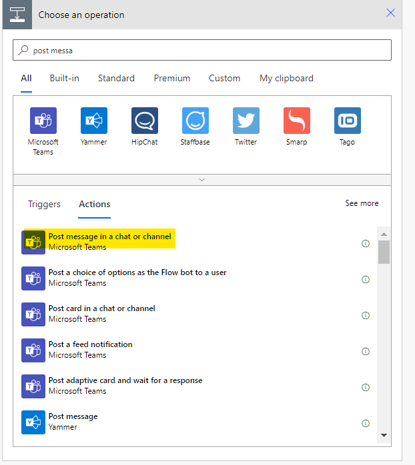Click the search magnifier icon
The image size is (415, 465).
[x=23, y=50]
